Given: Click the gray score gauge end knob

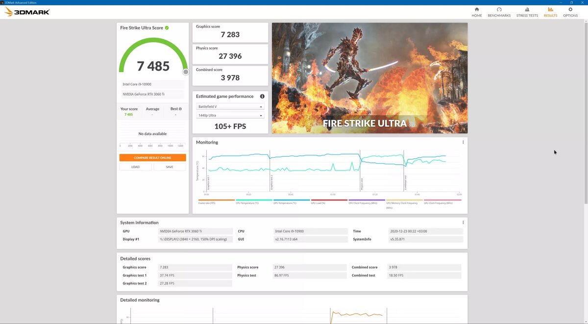Looking at the screenshot, I should [186, 72].
